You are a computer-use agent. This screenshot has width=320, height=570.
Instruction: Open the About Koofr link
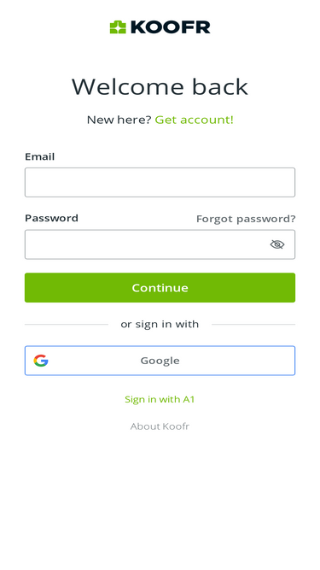(x=160, y=426)
